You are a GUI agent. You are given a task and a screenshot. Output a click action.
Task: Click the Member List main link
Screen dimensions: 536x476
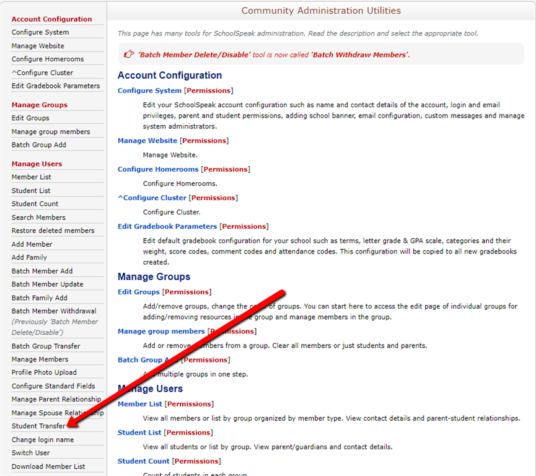[140, 404]
